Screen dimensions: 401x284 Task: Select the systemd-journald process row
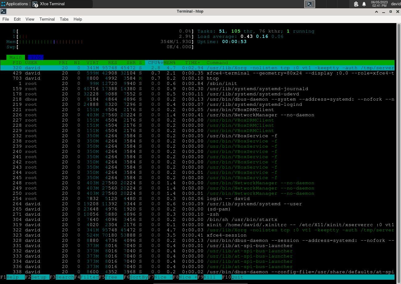197,89
